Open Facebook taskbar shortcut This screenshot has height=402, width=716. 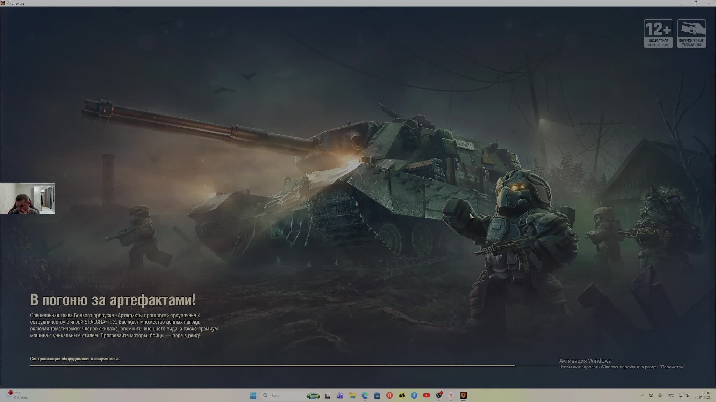414,395
